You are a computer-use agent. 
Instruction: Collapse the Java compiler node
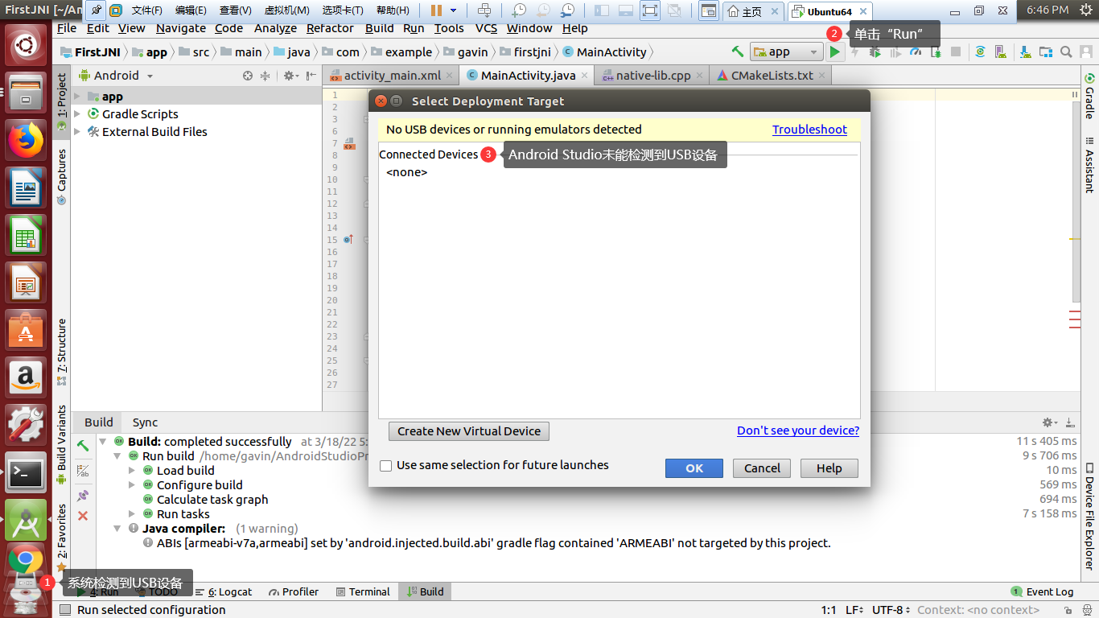coord(117,529)
